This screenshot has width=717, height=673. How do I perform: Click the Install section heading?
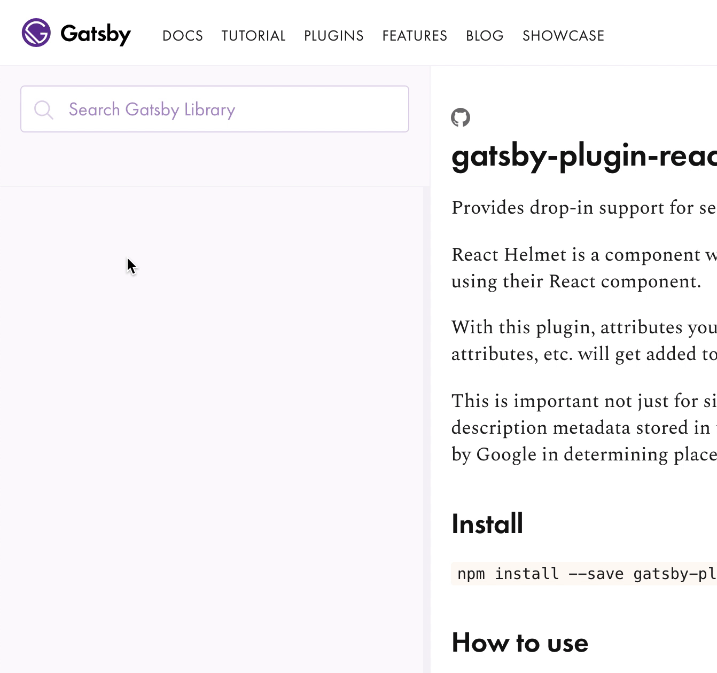(487, 523)
